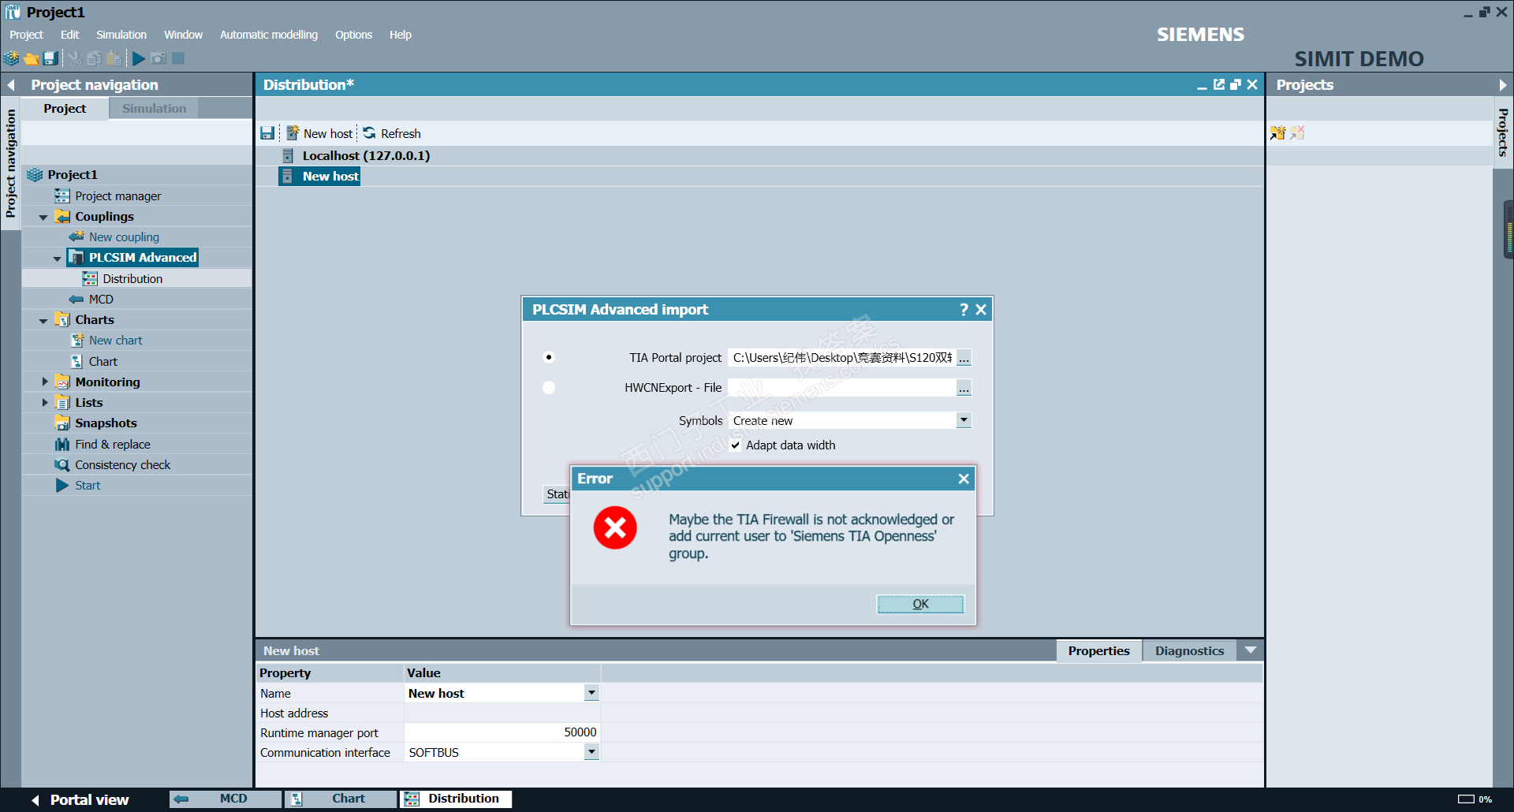
Task: Click the new project link icon in Projects panel
Action: point(1278,133)
